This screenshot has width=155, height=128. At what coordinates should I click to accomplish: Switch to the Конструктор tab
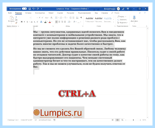click(x=40, y=13)
